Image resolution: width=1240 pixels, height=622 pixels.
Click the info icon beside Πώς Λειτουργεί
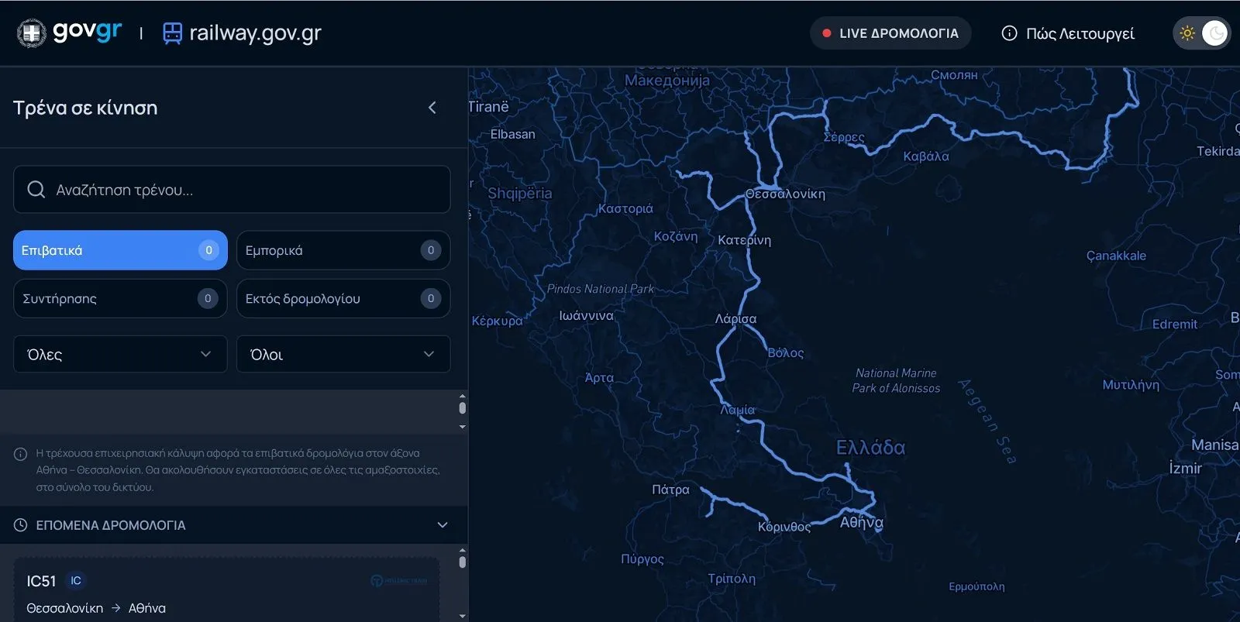[x=1009, y=33]
